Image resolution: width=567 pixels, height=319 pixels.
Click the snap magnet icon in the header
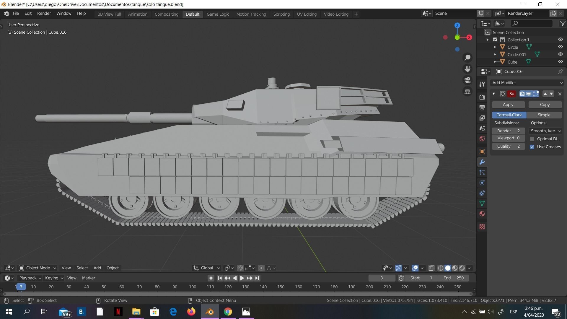click(x=240, y=268)
